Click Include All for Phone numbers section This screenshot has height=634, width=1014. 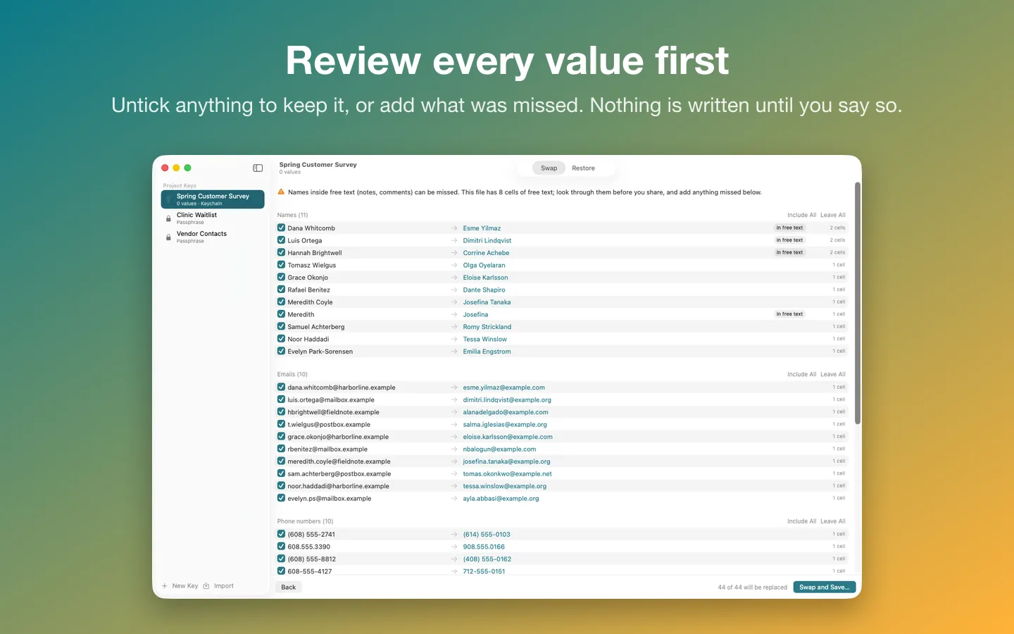(x=801, y=521)
